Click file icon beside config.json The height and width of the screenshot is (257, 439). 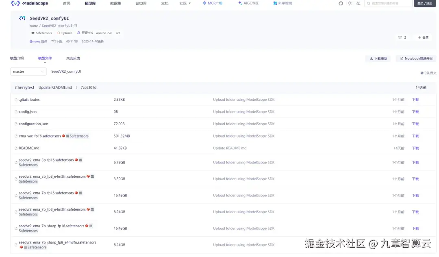[x=16, y=112]
